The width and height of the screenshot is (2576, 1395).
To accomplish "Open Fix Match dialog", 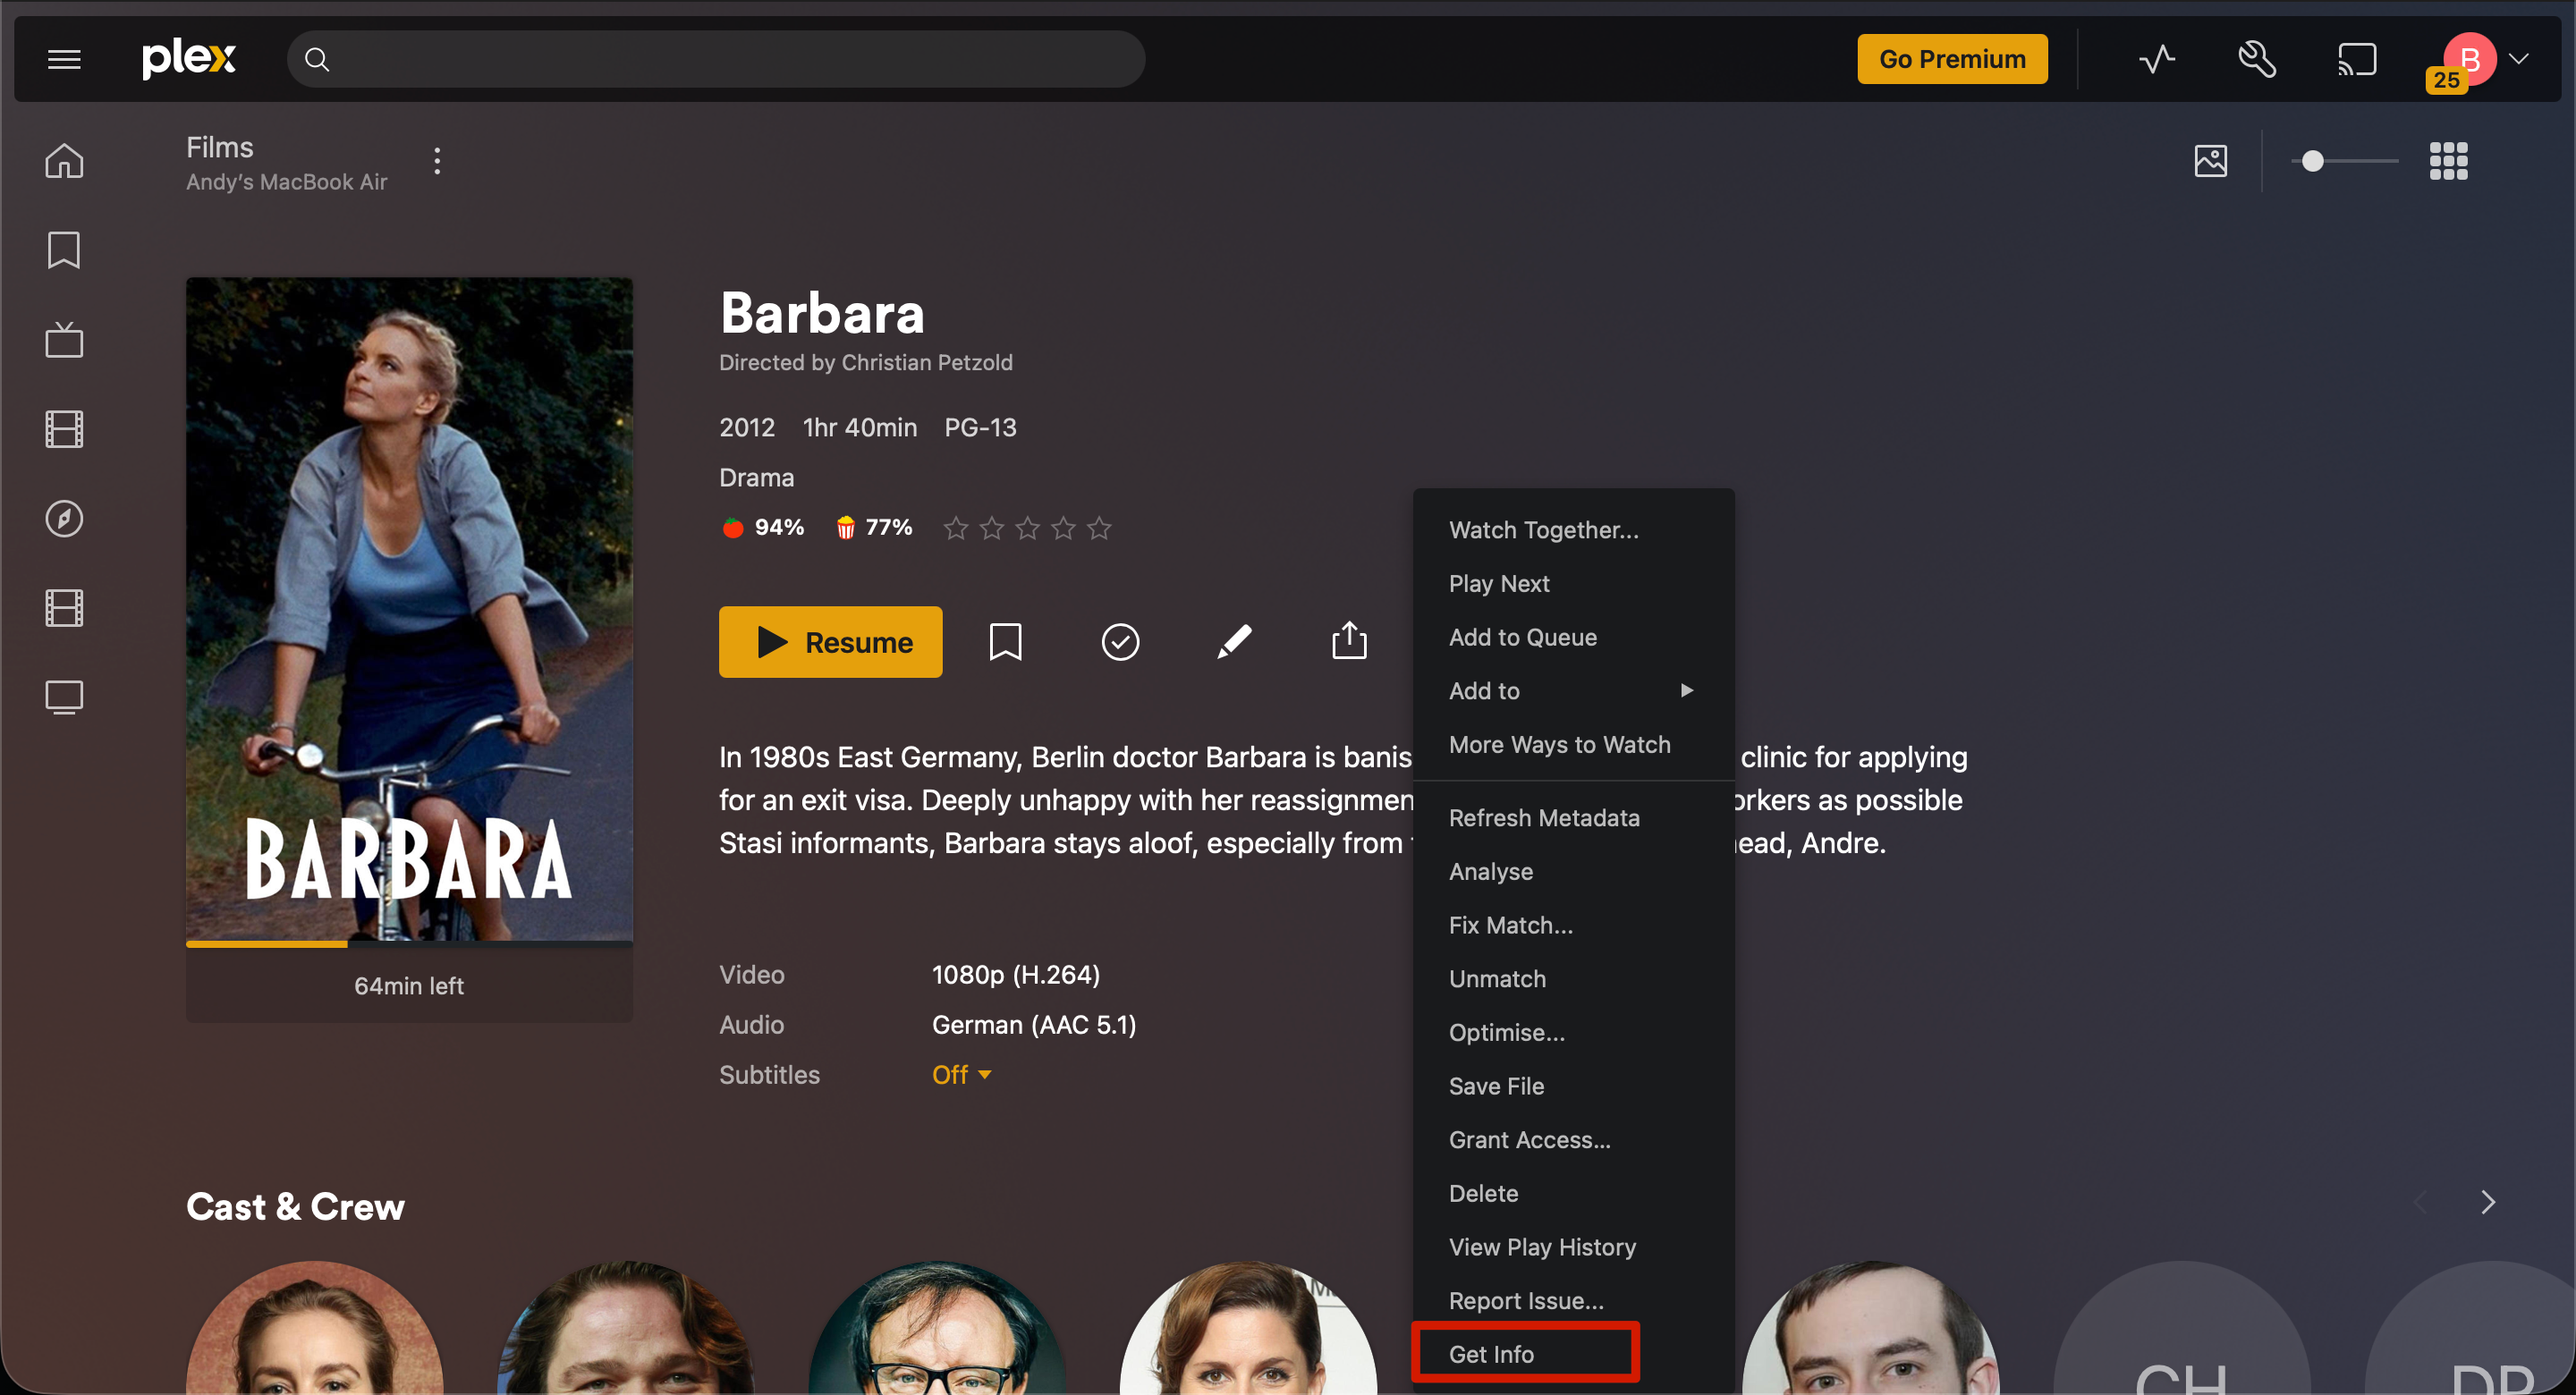I will coord(1573,926).
